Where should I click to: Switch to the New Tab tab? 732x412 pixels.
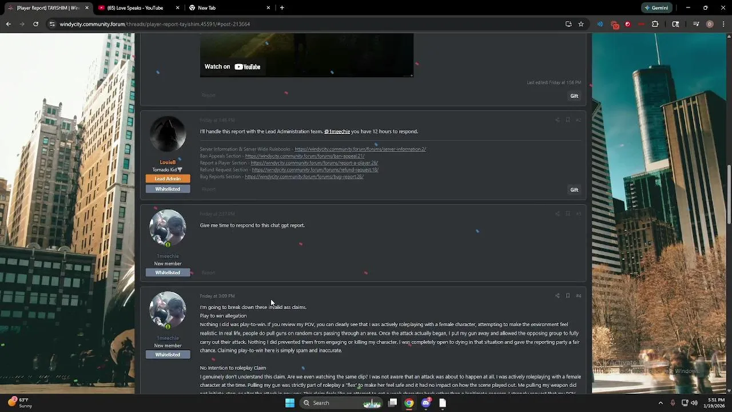tap(230, 8)
